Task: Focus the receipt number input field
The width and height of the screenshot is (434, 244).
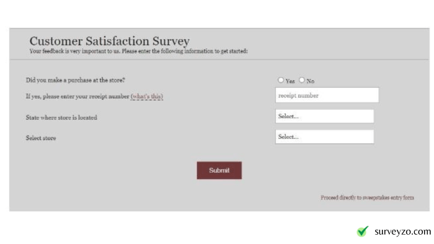Action: pyautogui.click(x=327, y=95)
